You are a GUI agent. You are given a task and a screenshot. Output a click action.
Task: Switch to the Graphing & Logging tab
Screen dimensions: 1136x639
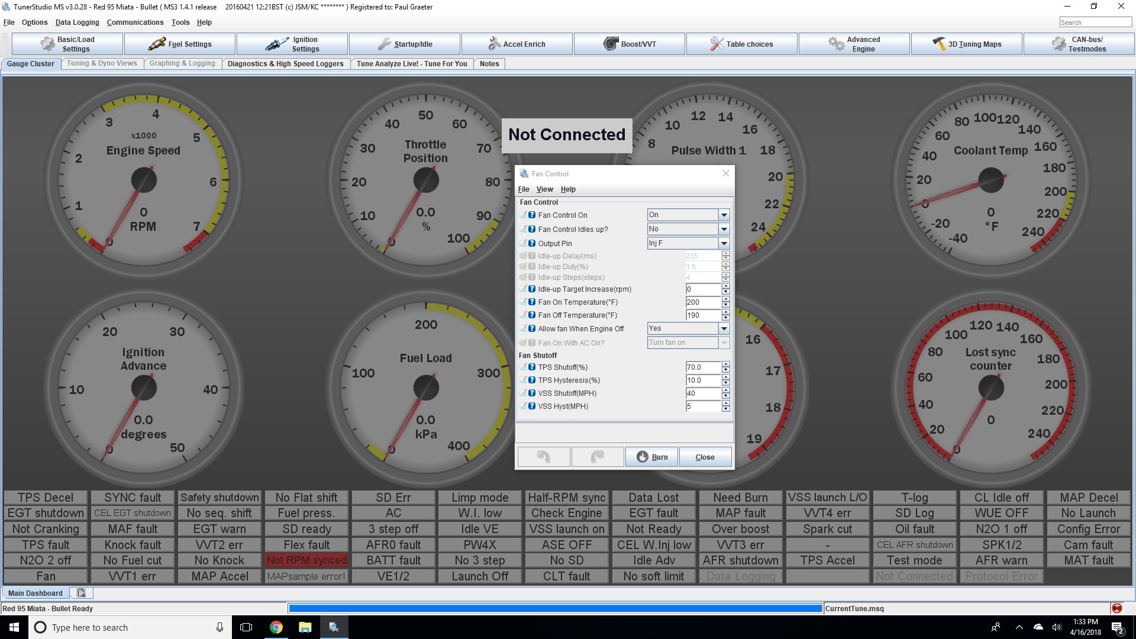[182, 63]
